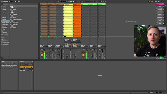This screenshot has width=167, height=94.
Task: Select the Audio Effects category
Action: (x=6, y=23)
